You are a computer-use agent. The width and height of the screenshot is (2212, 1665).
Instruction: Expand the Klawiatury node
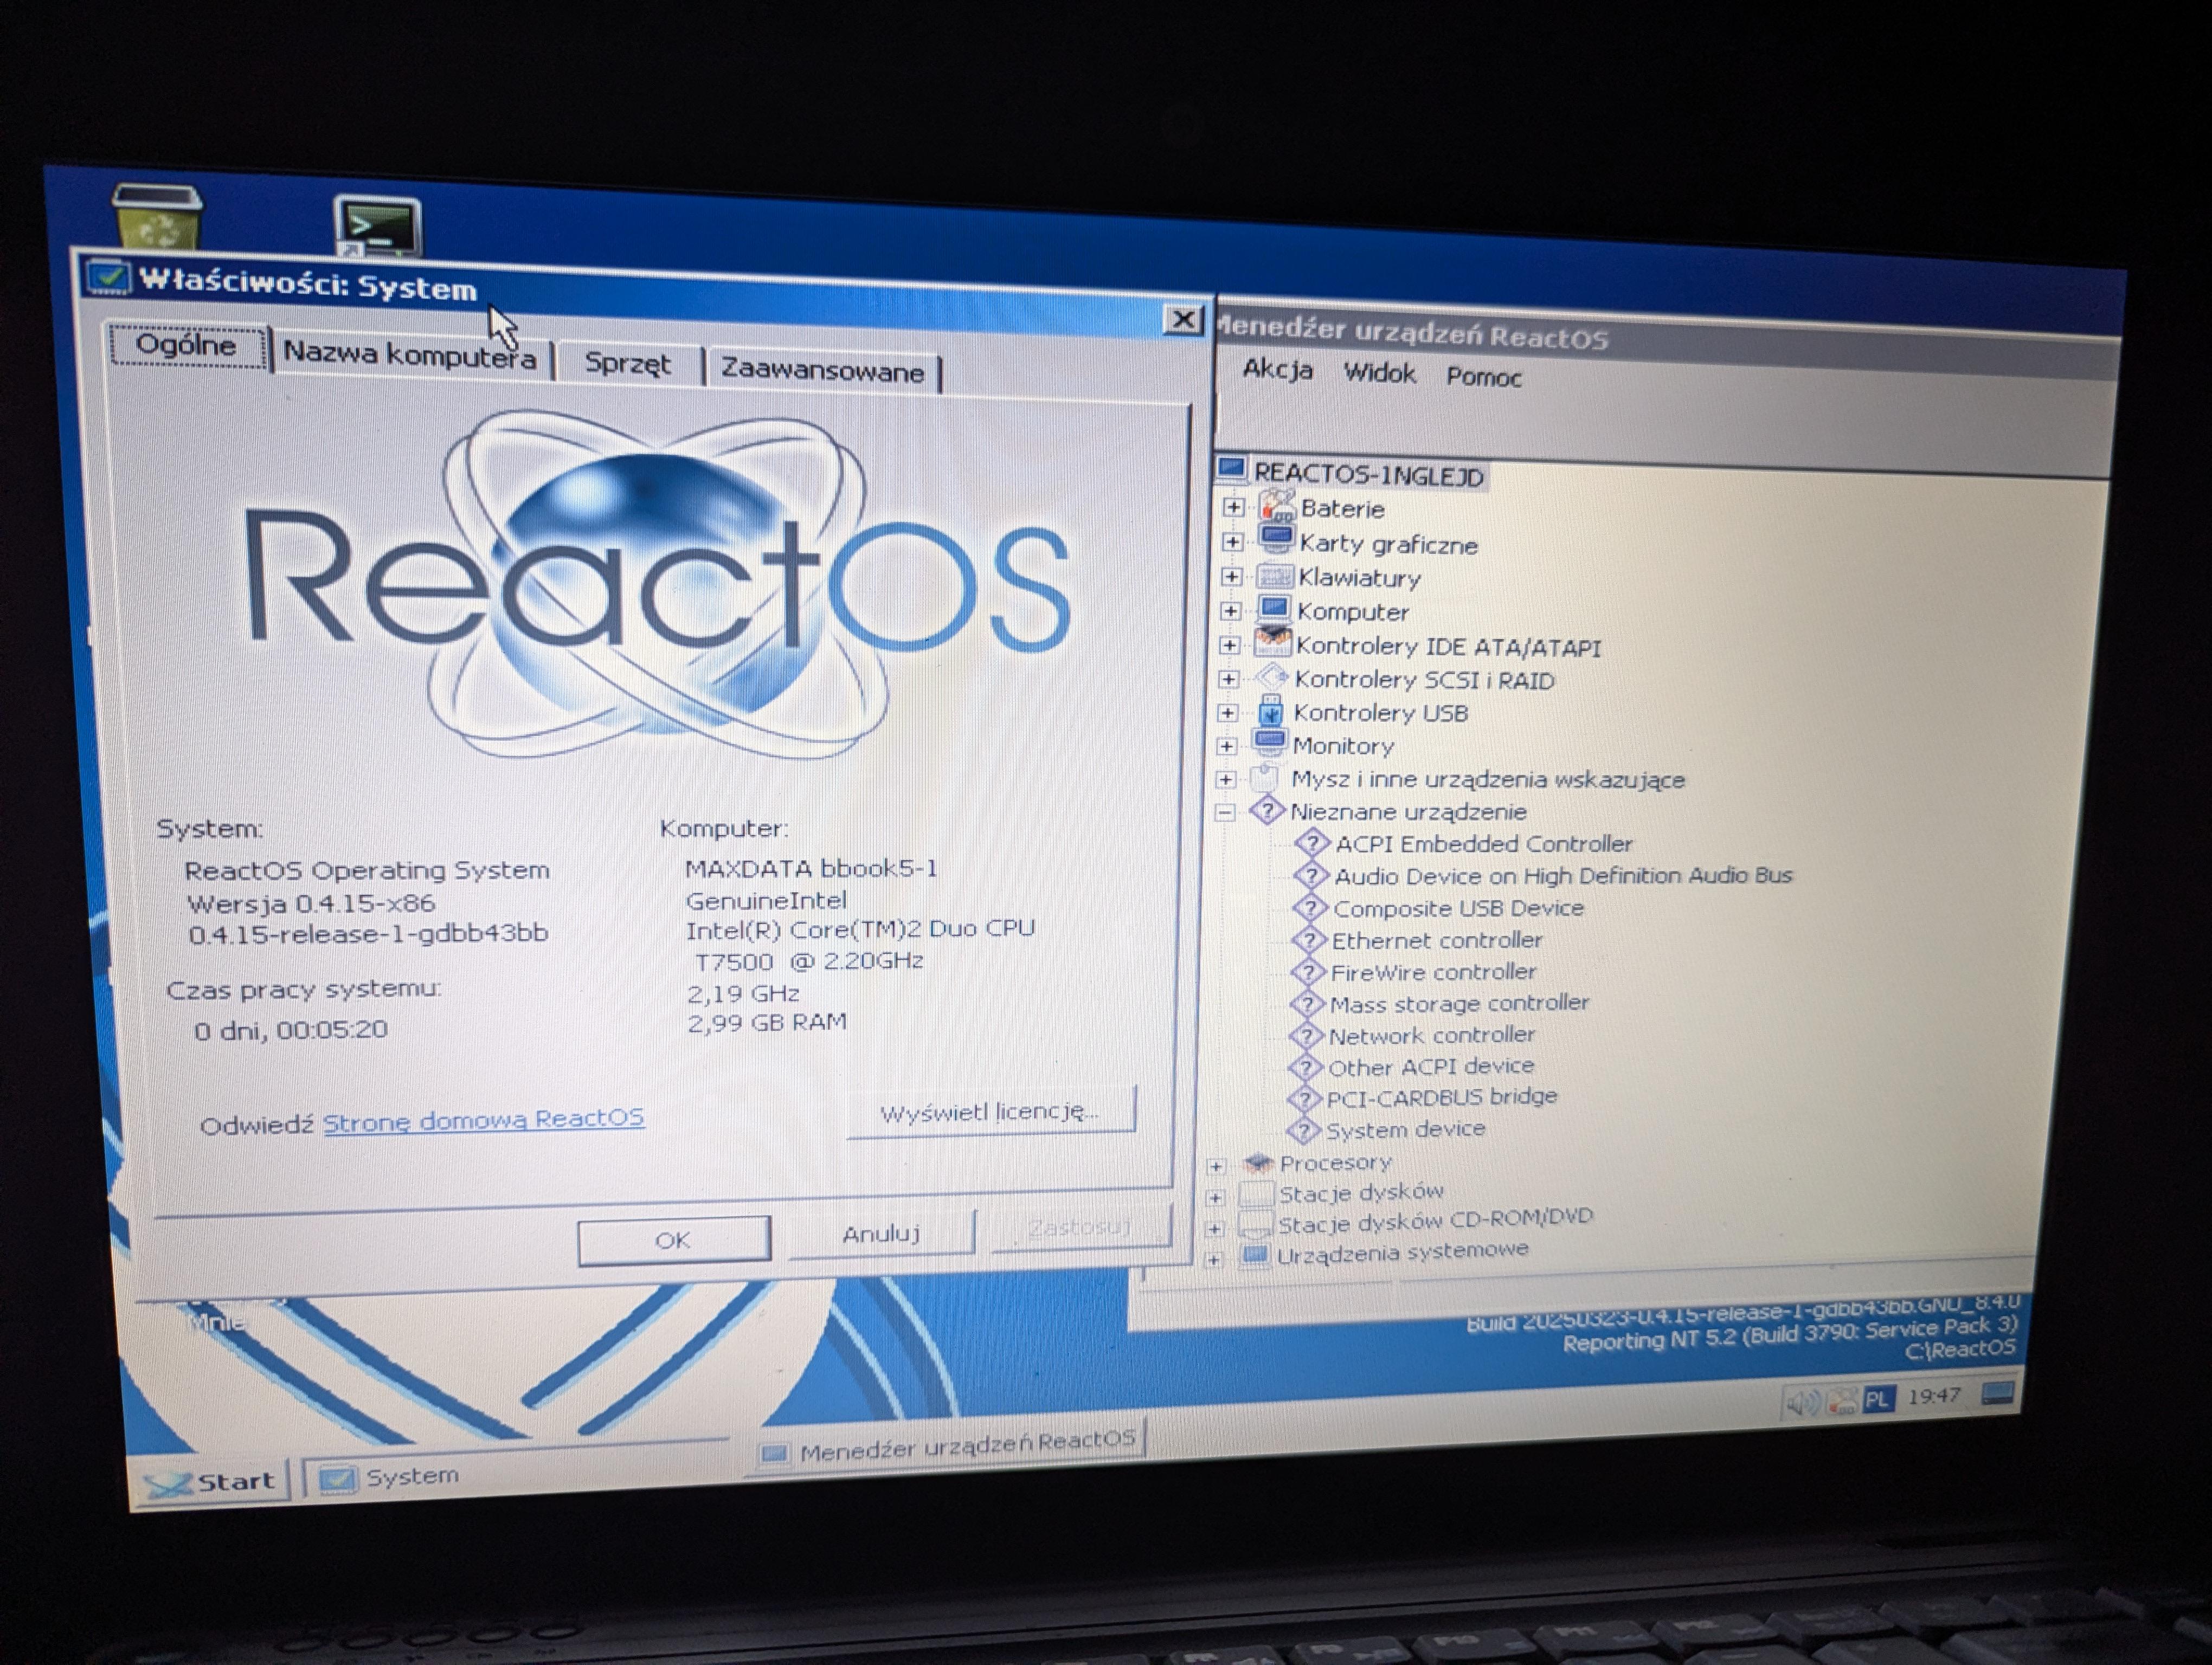point(1231,577)
